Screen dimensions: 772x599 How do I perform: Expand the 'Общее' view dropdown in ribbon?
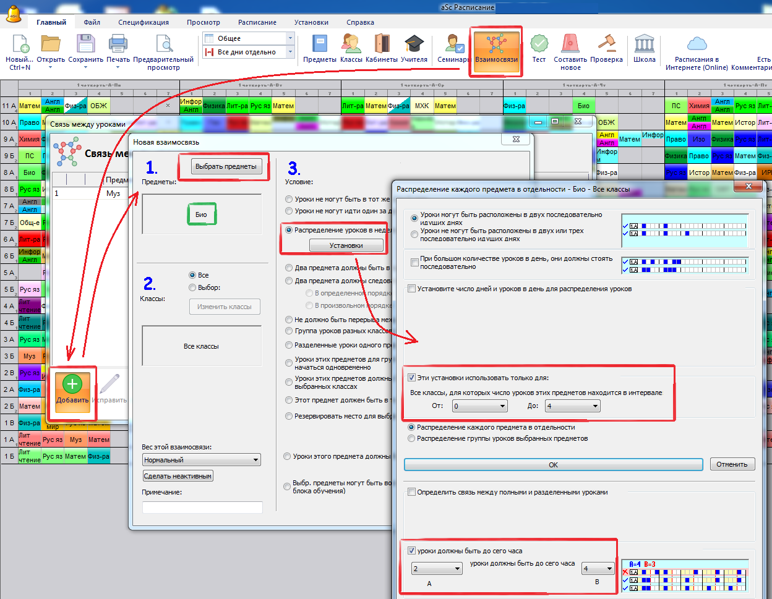pos(290,38)
